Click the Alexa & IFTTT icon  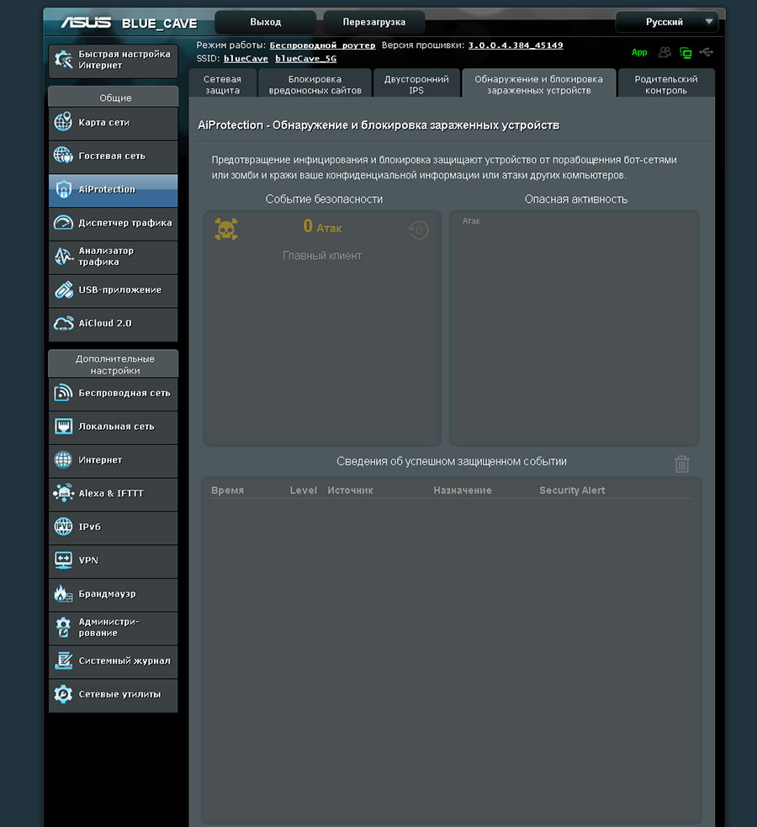click(63, 493)
